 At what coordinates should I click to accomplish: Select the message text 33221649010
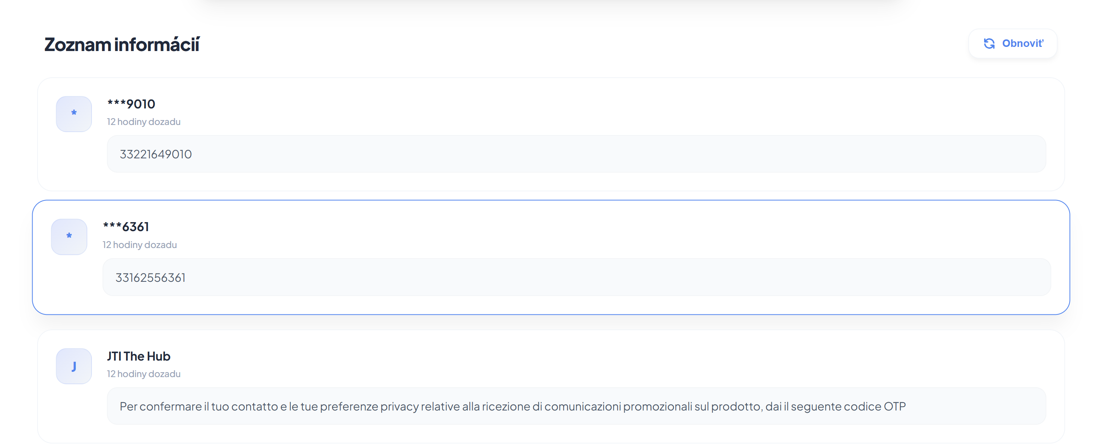156,154
